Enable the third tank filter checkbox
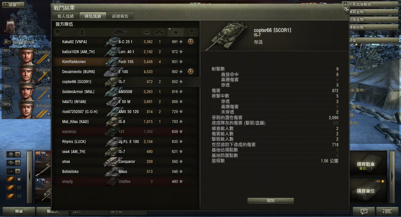Image resolution: width=401 pixels, height=217 pixels. (19, 196)
